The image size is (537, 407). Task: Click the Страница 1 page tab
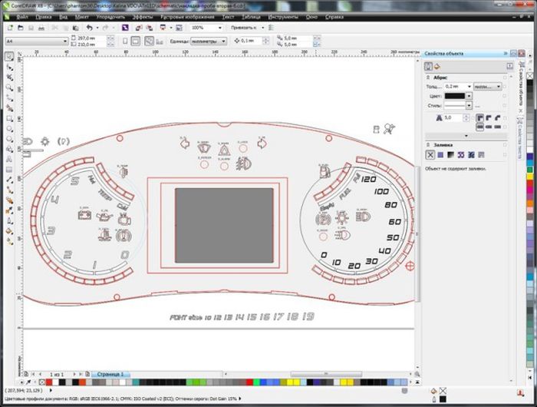[x=109, y=373]
